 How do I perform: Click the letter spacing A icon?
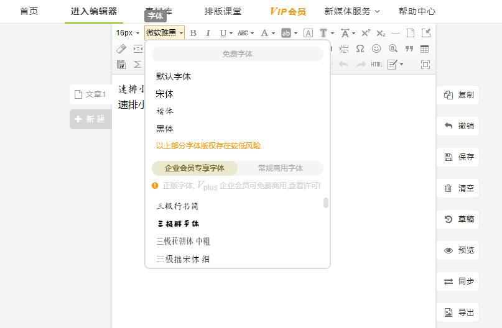point(345,33)
